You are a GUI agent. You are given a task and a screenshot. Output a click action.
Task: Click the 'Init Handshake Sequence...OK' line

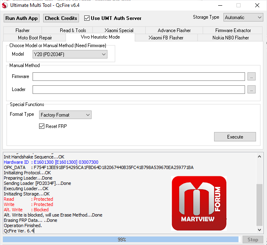click(34, 157)
